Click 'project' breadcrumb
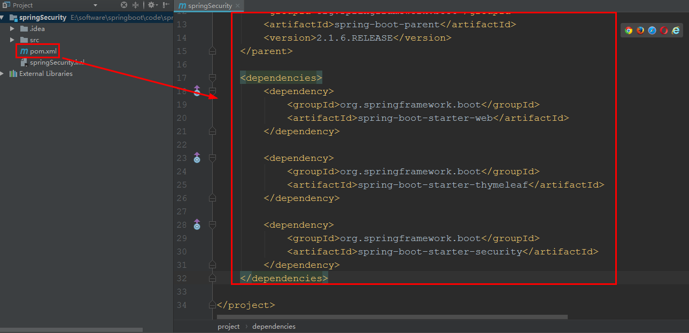The image size is (689, 333). point(229,326)
